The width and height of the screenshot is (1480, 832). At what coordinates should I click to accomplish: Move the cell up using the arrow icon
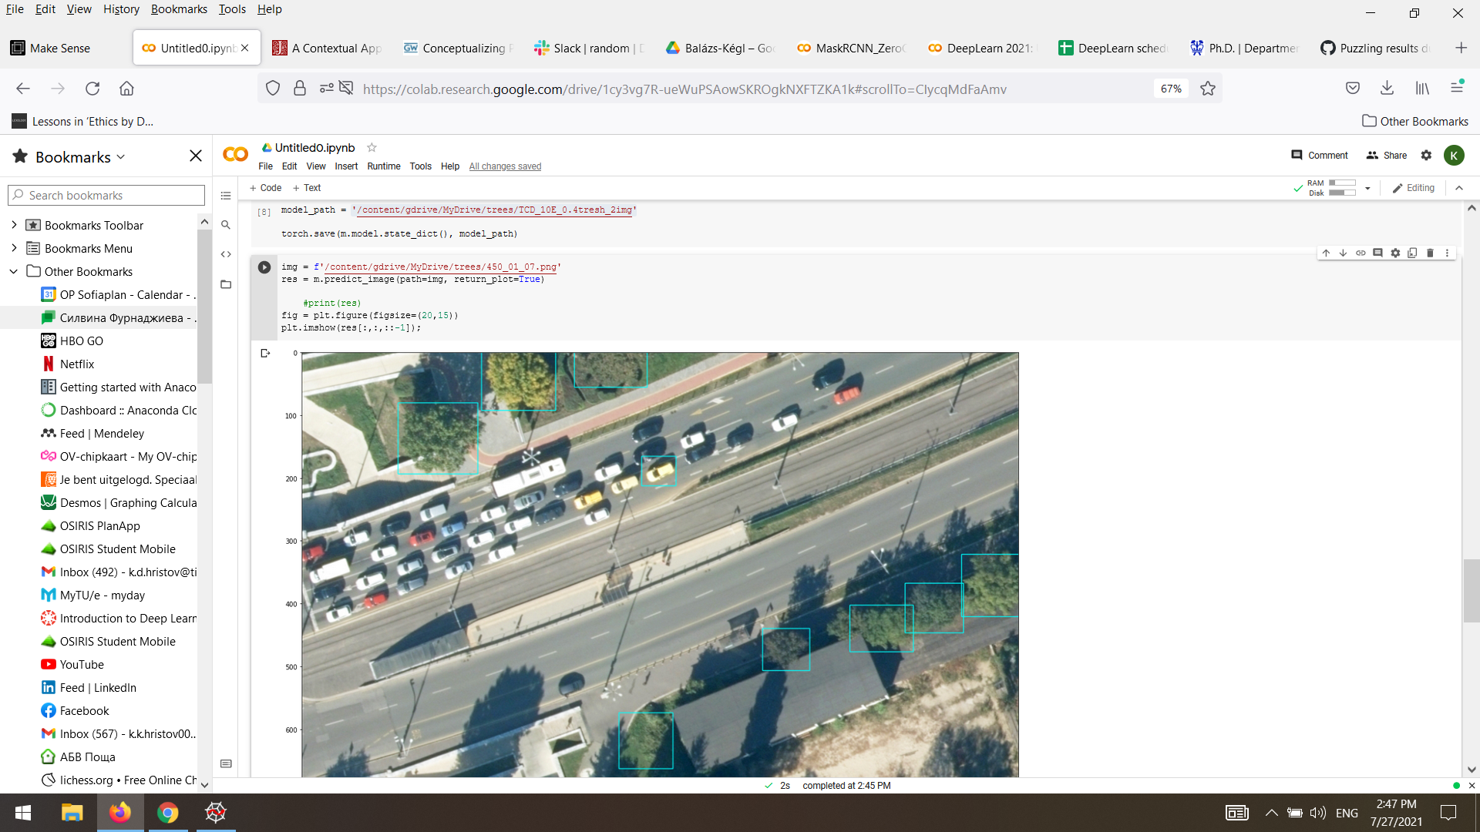click(1326, 253)
